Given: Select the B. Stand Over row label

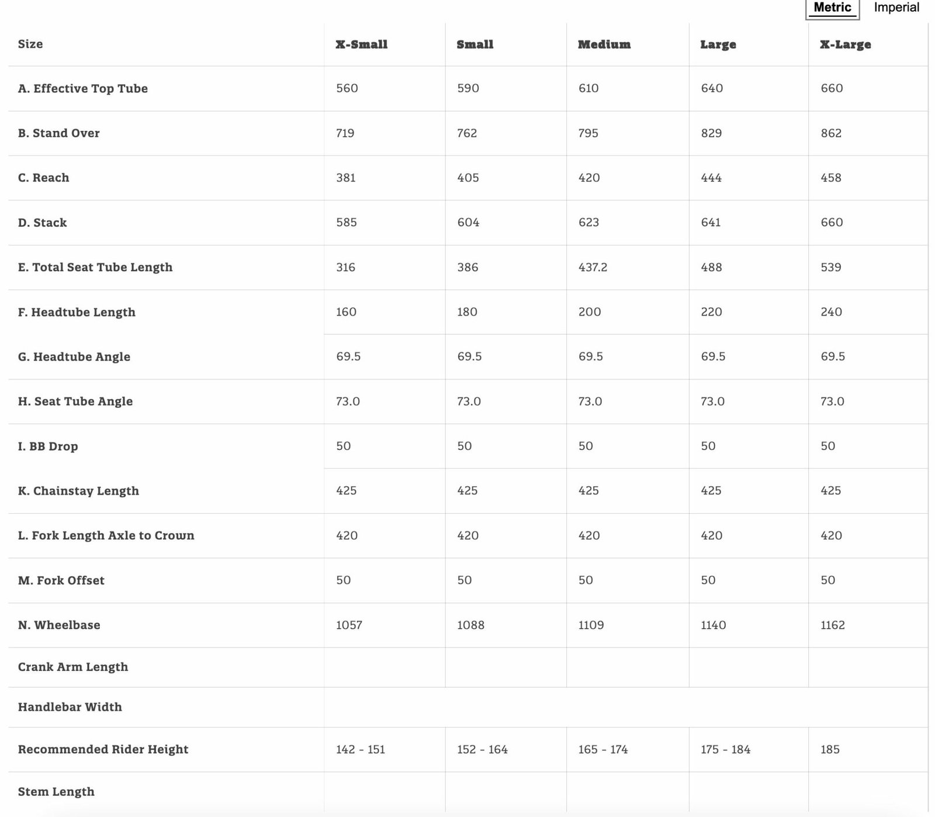Looking at the screenshot, I should coord(58,133).
